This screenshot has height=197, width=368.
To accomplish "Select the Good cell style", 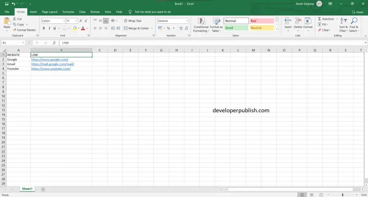I will pyautogui.click(x=236, y=28).
